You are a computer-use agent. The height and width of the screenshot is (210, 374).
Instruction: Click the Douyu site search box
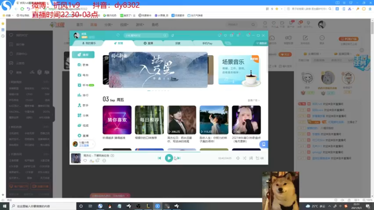tap(240, 25)
